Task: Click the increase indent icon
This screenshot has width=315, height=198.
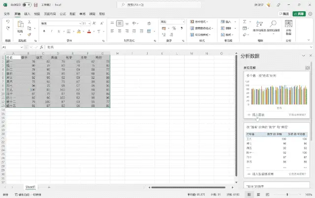Action: (142, 31)
